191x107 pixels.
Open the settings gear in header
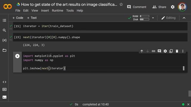(172, 7)
